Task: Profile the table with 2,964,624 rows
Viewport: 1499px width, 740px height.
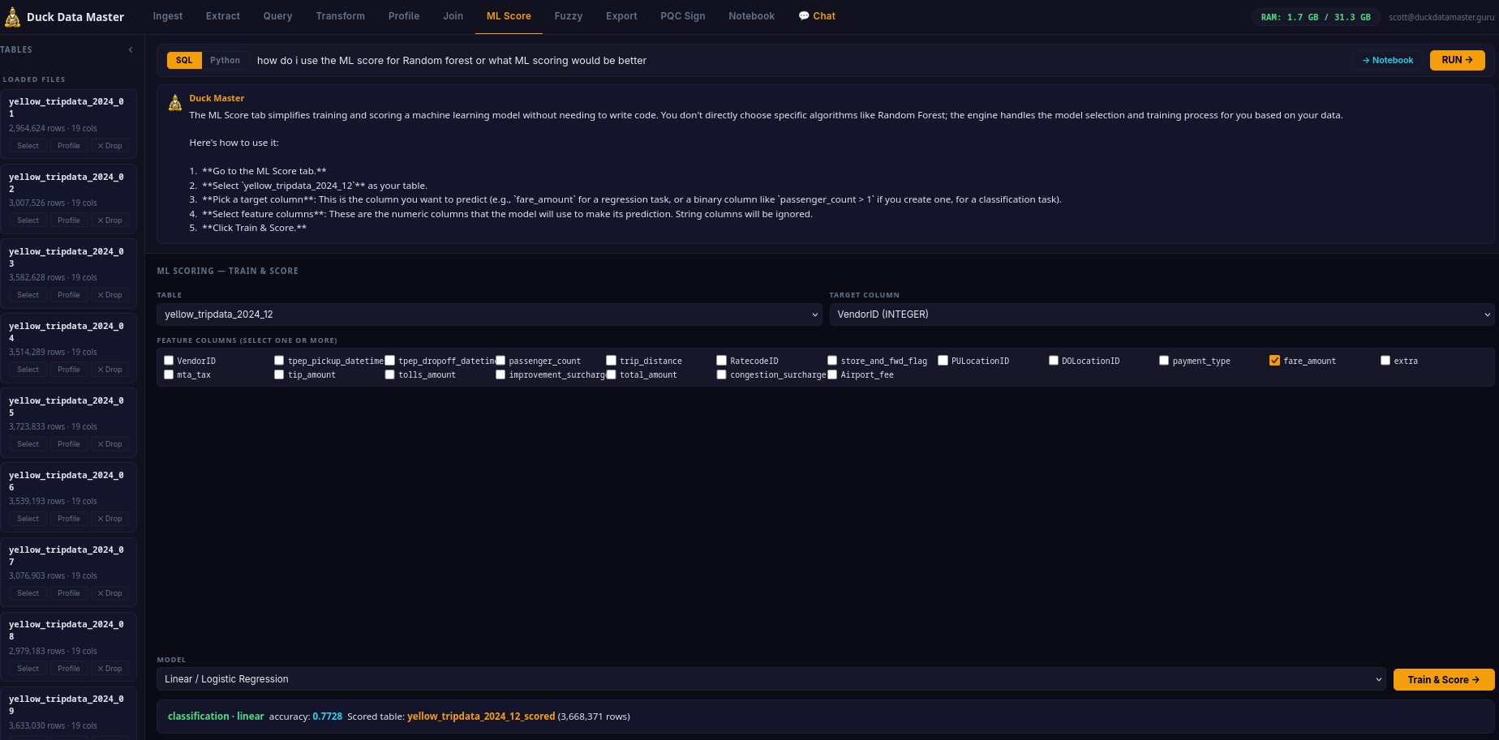Action: pyautogui.click(x=69, y=146)
